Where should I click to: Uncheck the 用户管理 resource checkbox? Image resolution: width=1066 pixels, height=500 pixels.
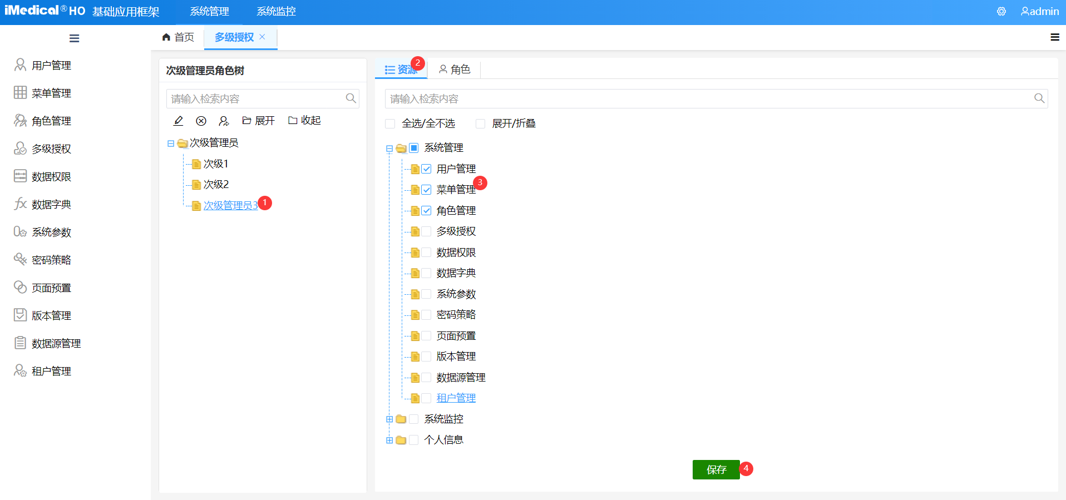(x=426, y=169)
